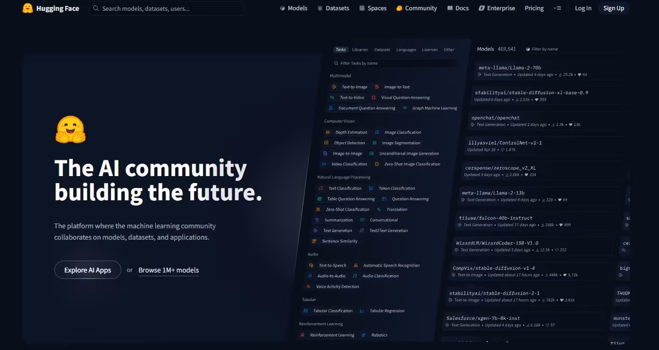The height and width of the screenshot is (350, 659).
Task: Open the extra navigation dropdown menu
Action: [x=557, y=8]
